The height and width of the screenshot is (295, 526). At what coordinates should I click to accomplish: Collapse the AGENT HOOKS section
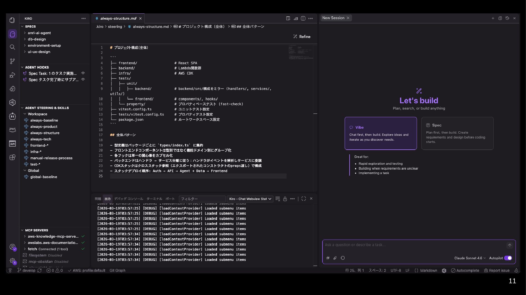pos(22,67)
